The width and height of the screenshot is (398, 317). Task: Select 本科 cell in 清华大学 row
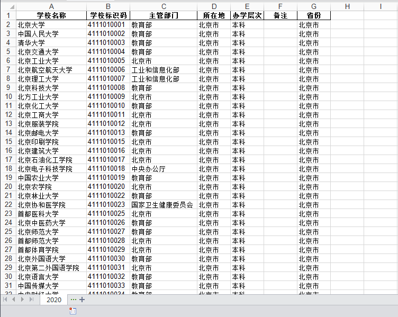pos(247,43)
